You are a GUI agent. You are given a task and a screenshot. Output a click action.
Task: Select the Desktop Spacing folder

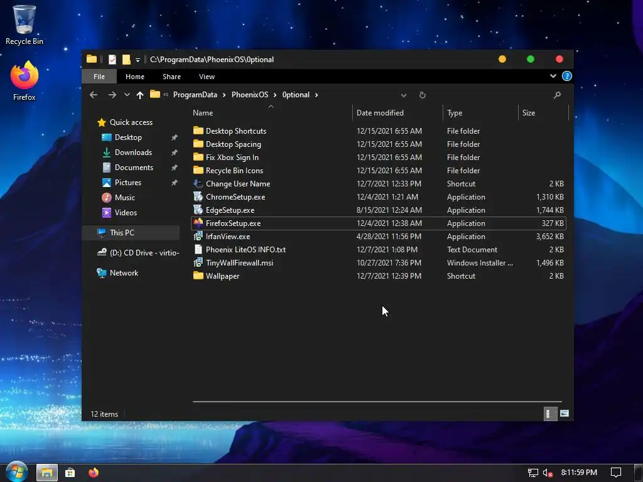234,144
